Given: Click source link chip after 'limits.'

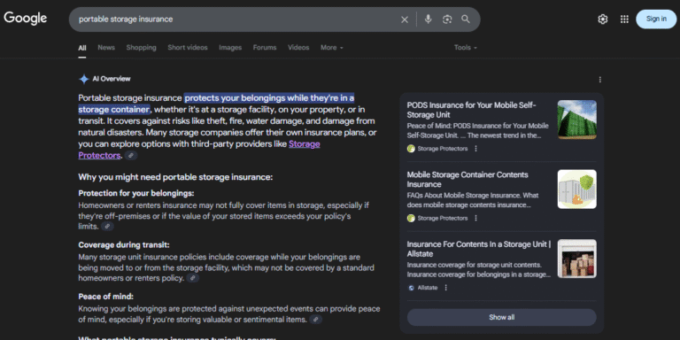Looking at the screenshot, I should click(107, 227).
